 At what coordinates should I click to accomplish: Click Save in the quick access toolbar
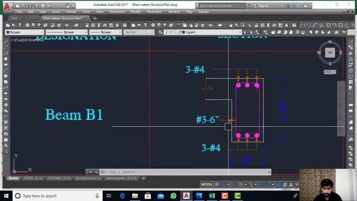pos(30,6)
